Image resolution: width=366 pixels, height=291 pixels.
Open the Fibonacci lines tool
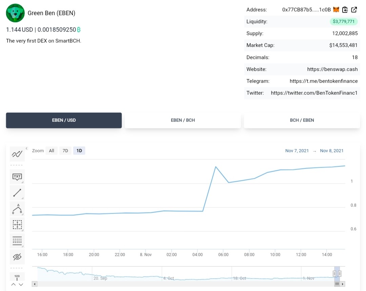pos(17,241)
